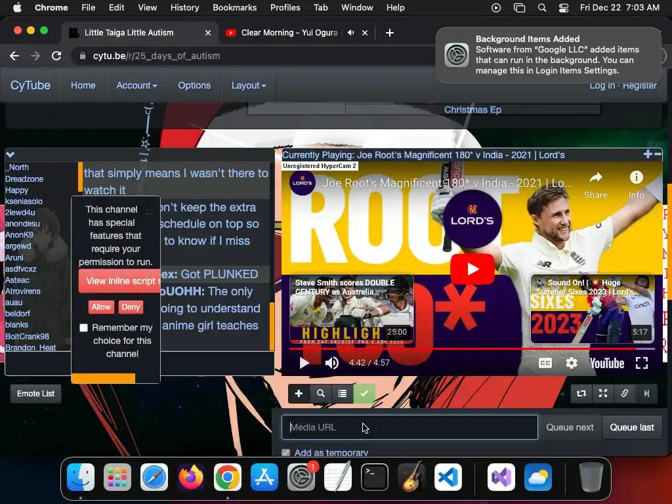Click the green checkmark voteskip button
The width and height of the screenshot is (672, 504).
pyautogui.click(x=364, y=394)
